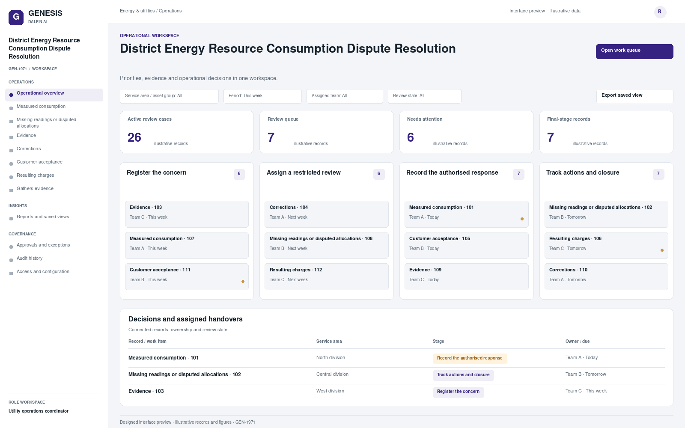The height and width of the screenshot is (428, 685).
Task: View Audit history
Action: [x=54, y=259]
